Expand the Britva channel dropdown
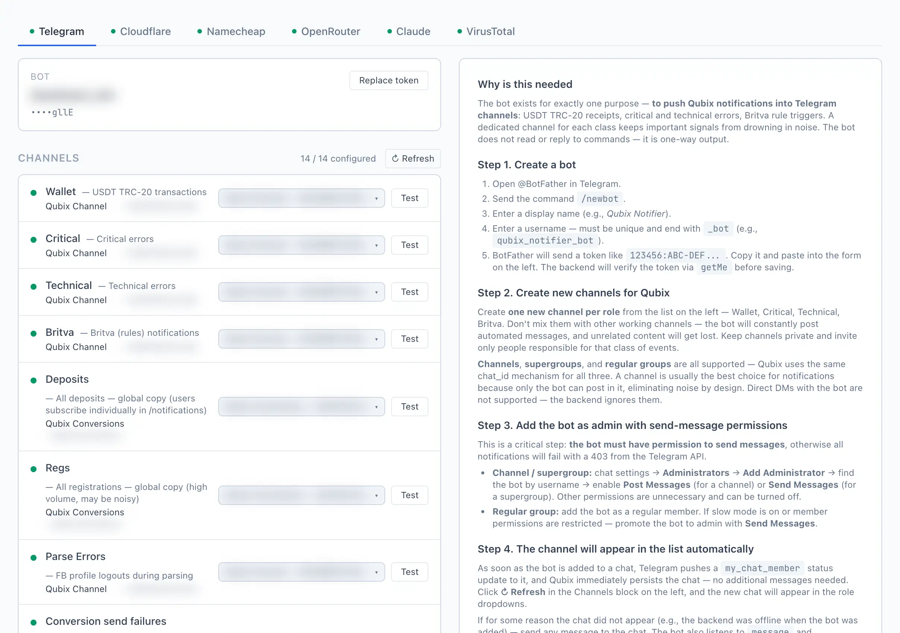Screen dimensions: 900x633 301,339
